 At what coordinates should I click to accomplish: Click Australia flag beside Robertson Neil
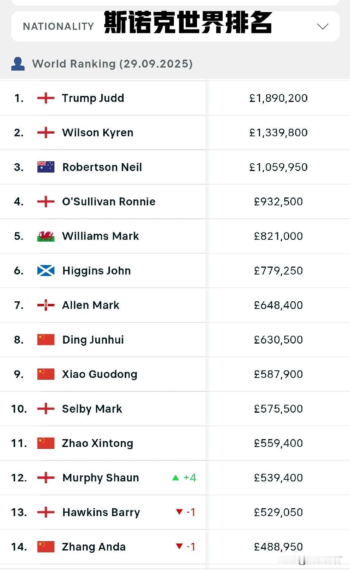click(46, 167)
